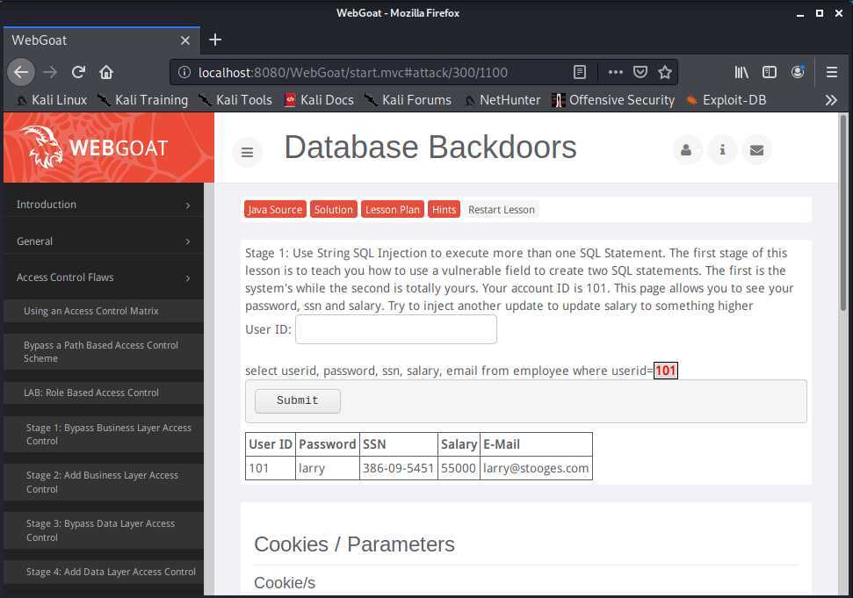The height and width of the screenshot is (598, 853).
Task: Bookmark this page with star icon
Action: tap(665, 72)
